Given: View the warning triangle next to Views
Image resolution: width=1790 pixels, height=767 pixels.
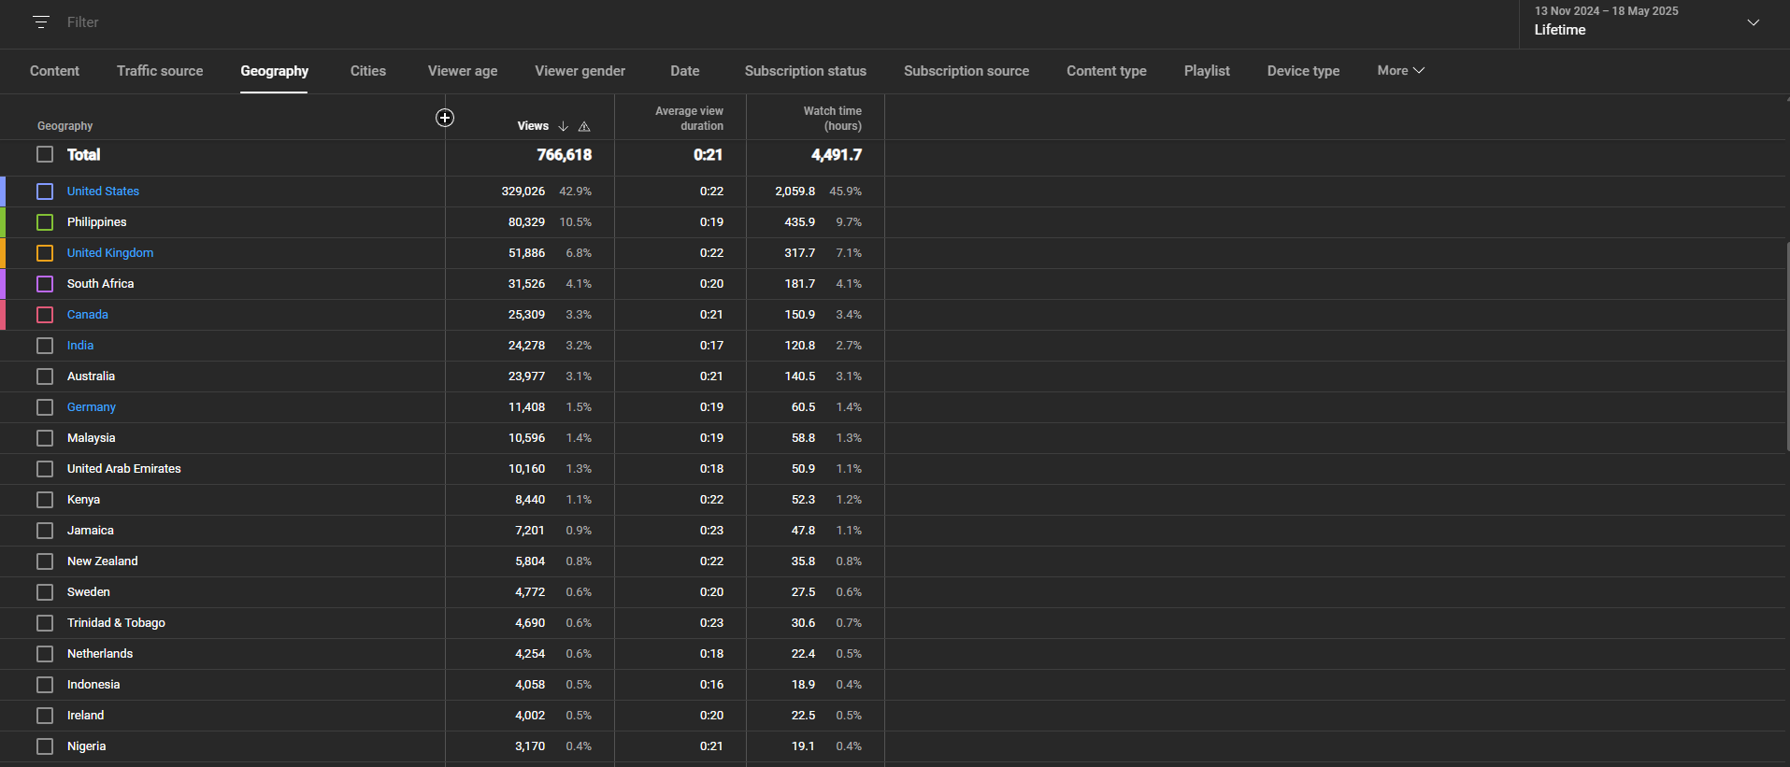Looking at the screenshot, I should pos(584,126).
